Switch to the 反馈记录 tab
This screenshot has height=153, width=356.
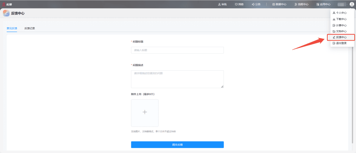[x=30, y=28]
